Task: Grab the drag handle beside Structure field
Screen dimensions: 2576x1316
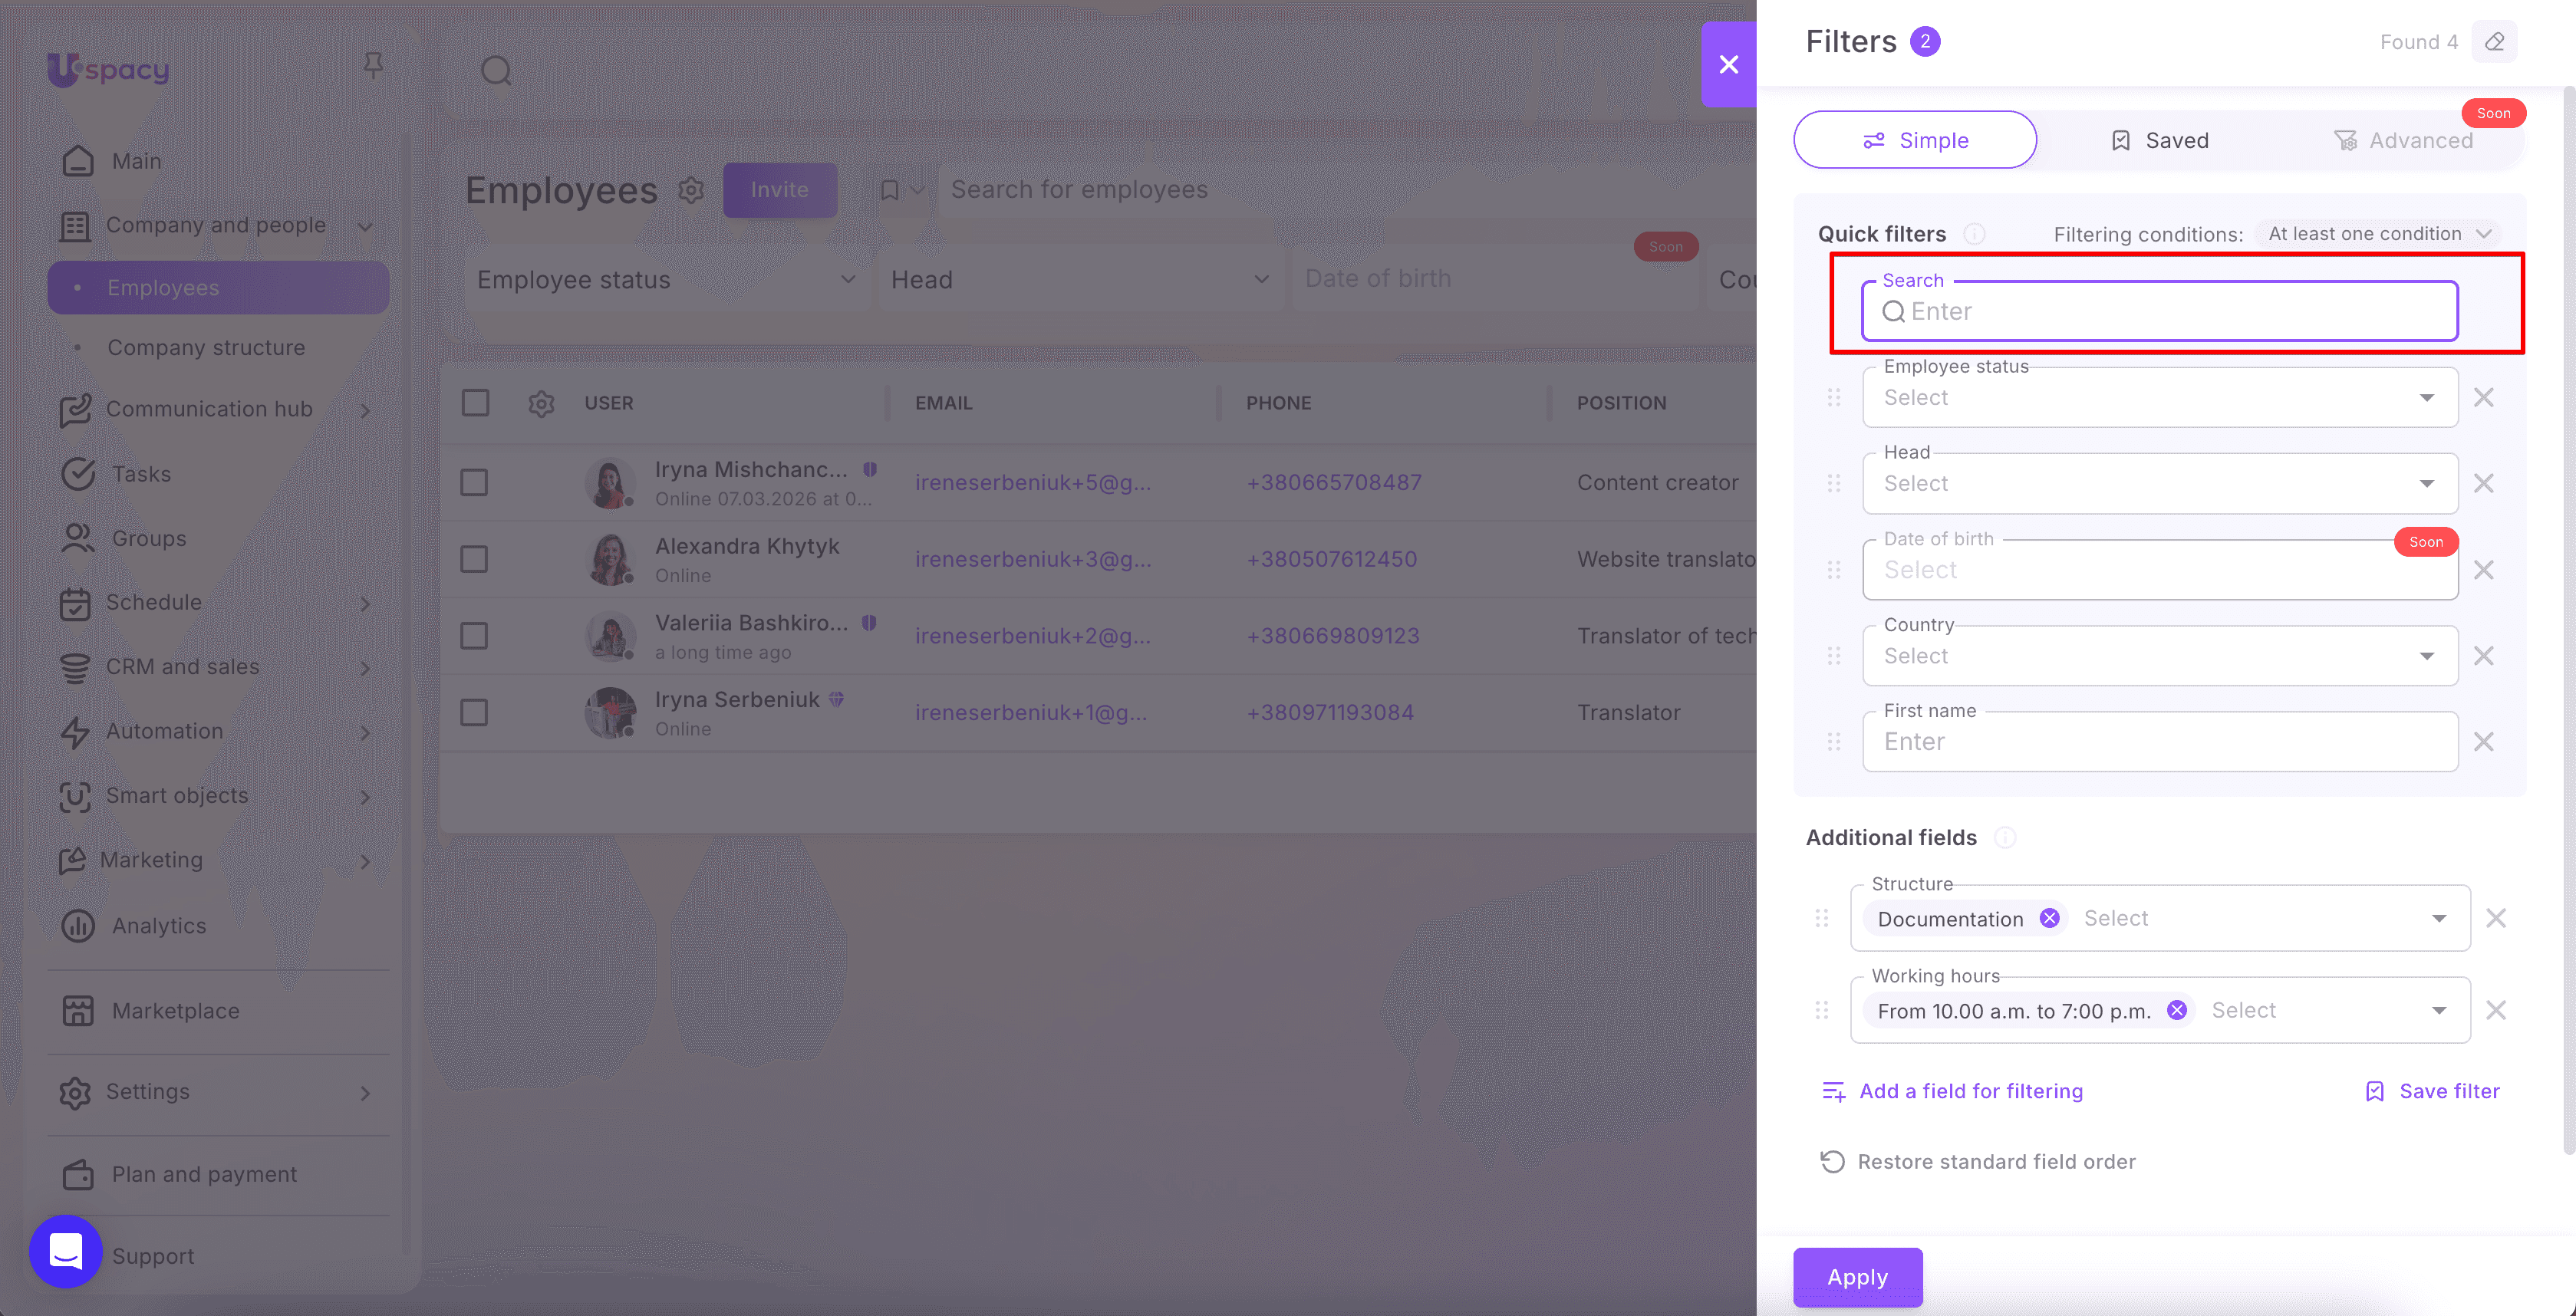Action: tap(1822, 918)
